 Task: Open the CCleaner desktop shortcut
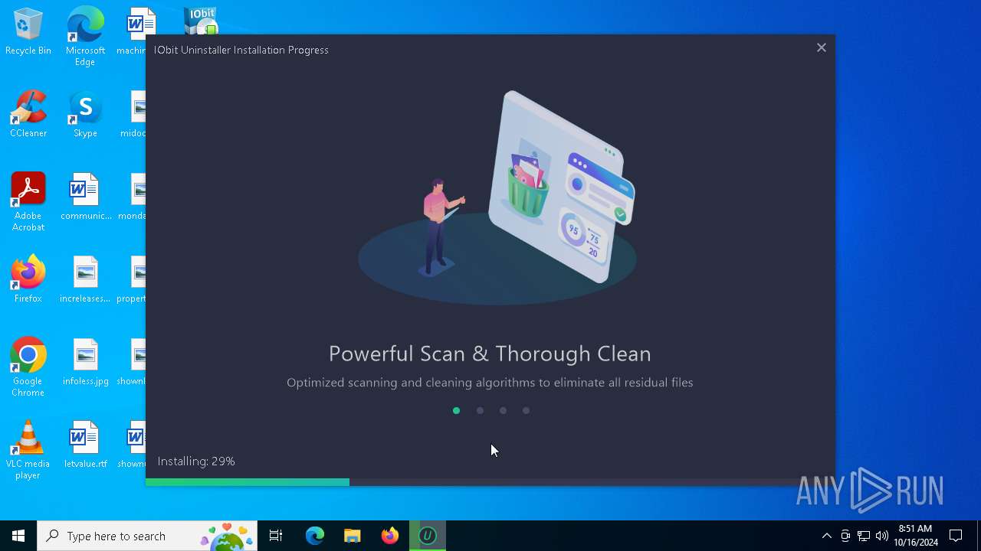[28, 115]
